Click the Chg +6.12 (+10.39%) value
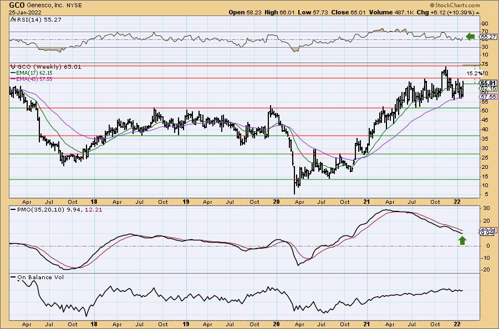This screenshot has width=499, height=329. (x=446, y=12)
